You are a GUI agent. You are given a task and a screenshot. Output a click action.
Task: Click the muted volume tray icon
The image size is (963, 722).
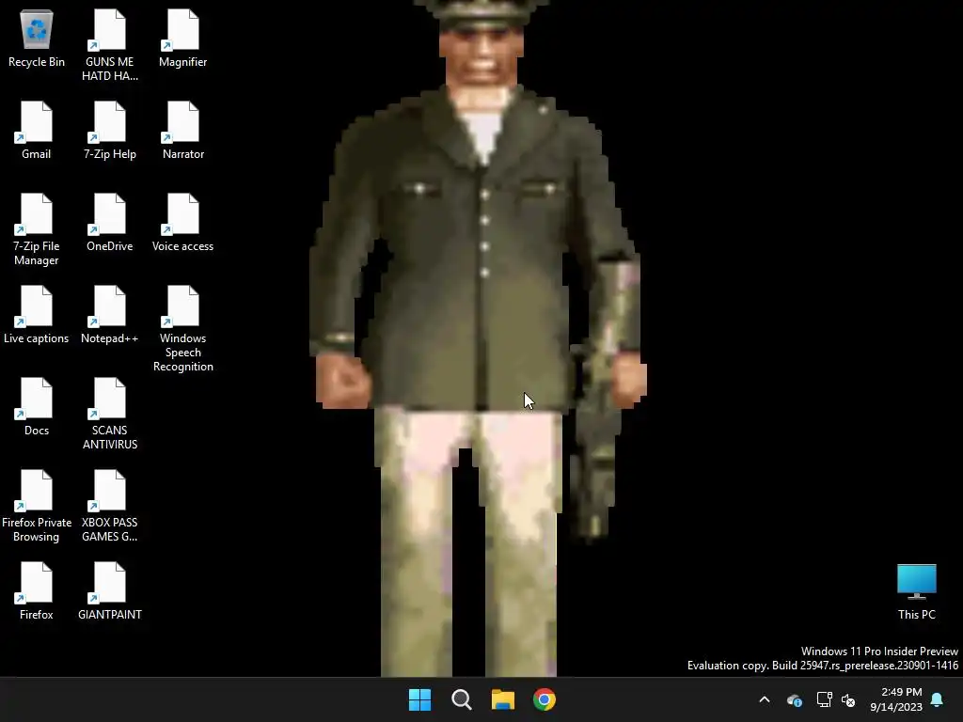[849, 699]
